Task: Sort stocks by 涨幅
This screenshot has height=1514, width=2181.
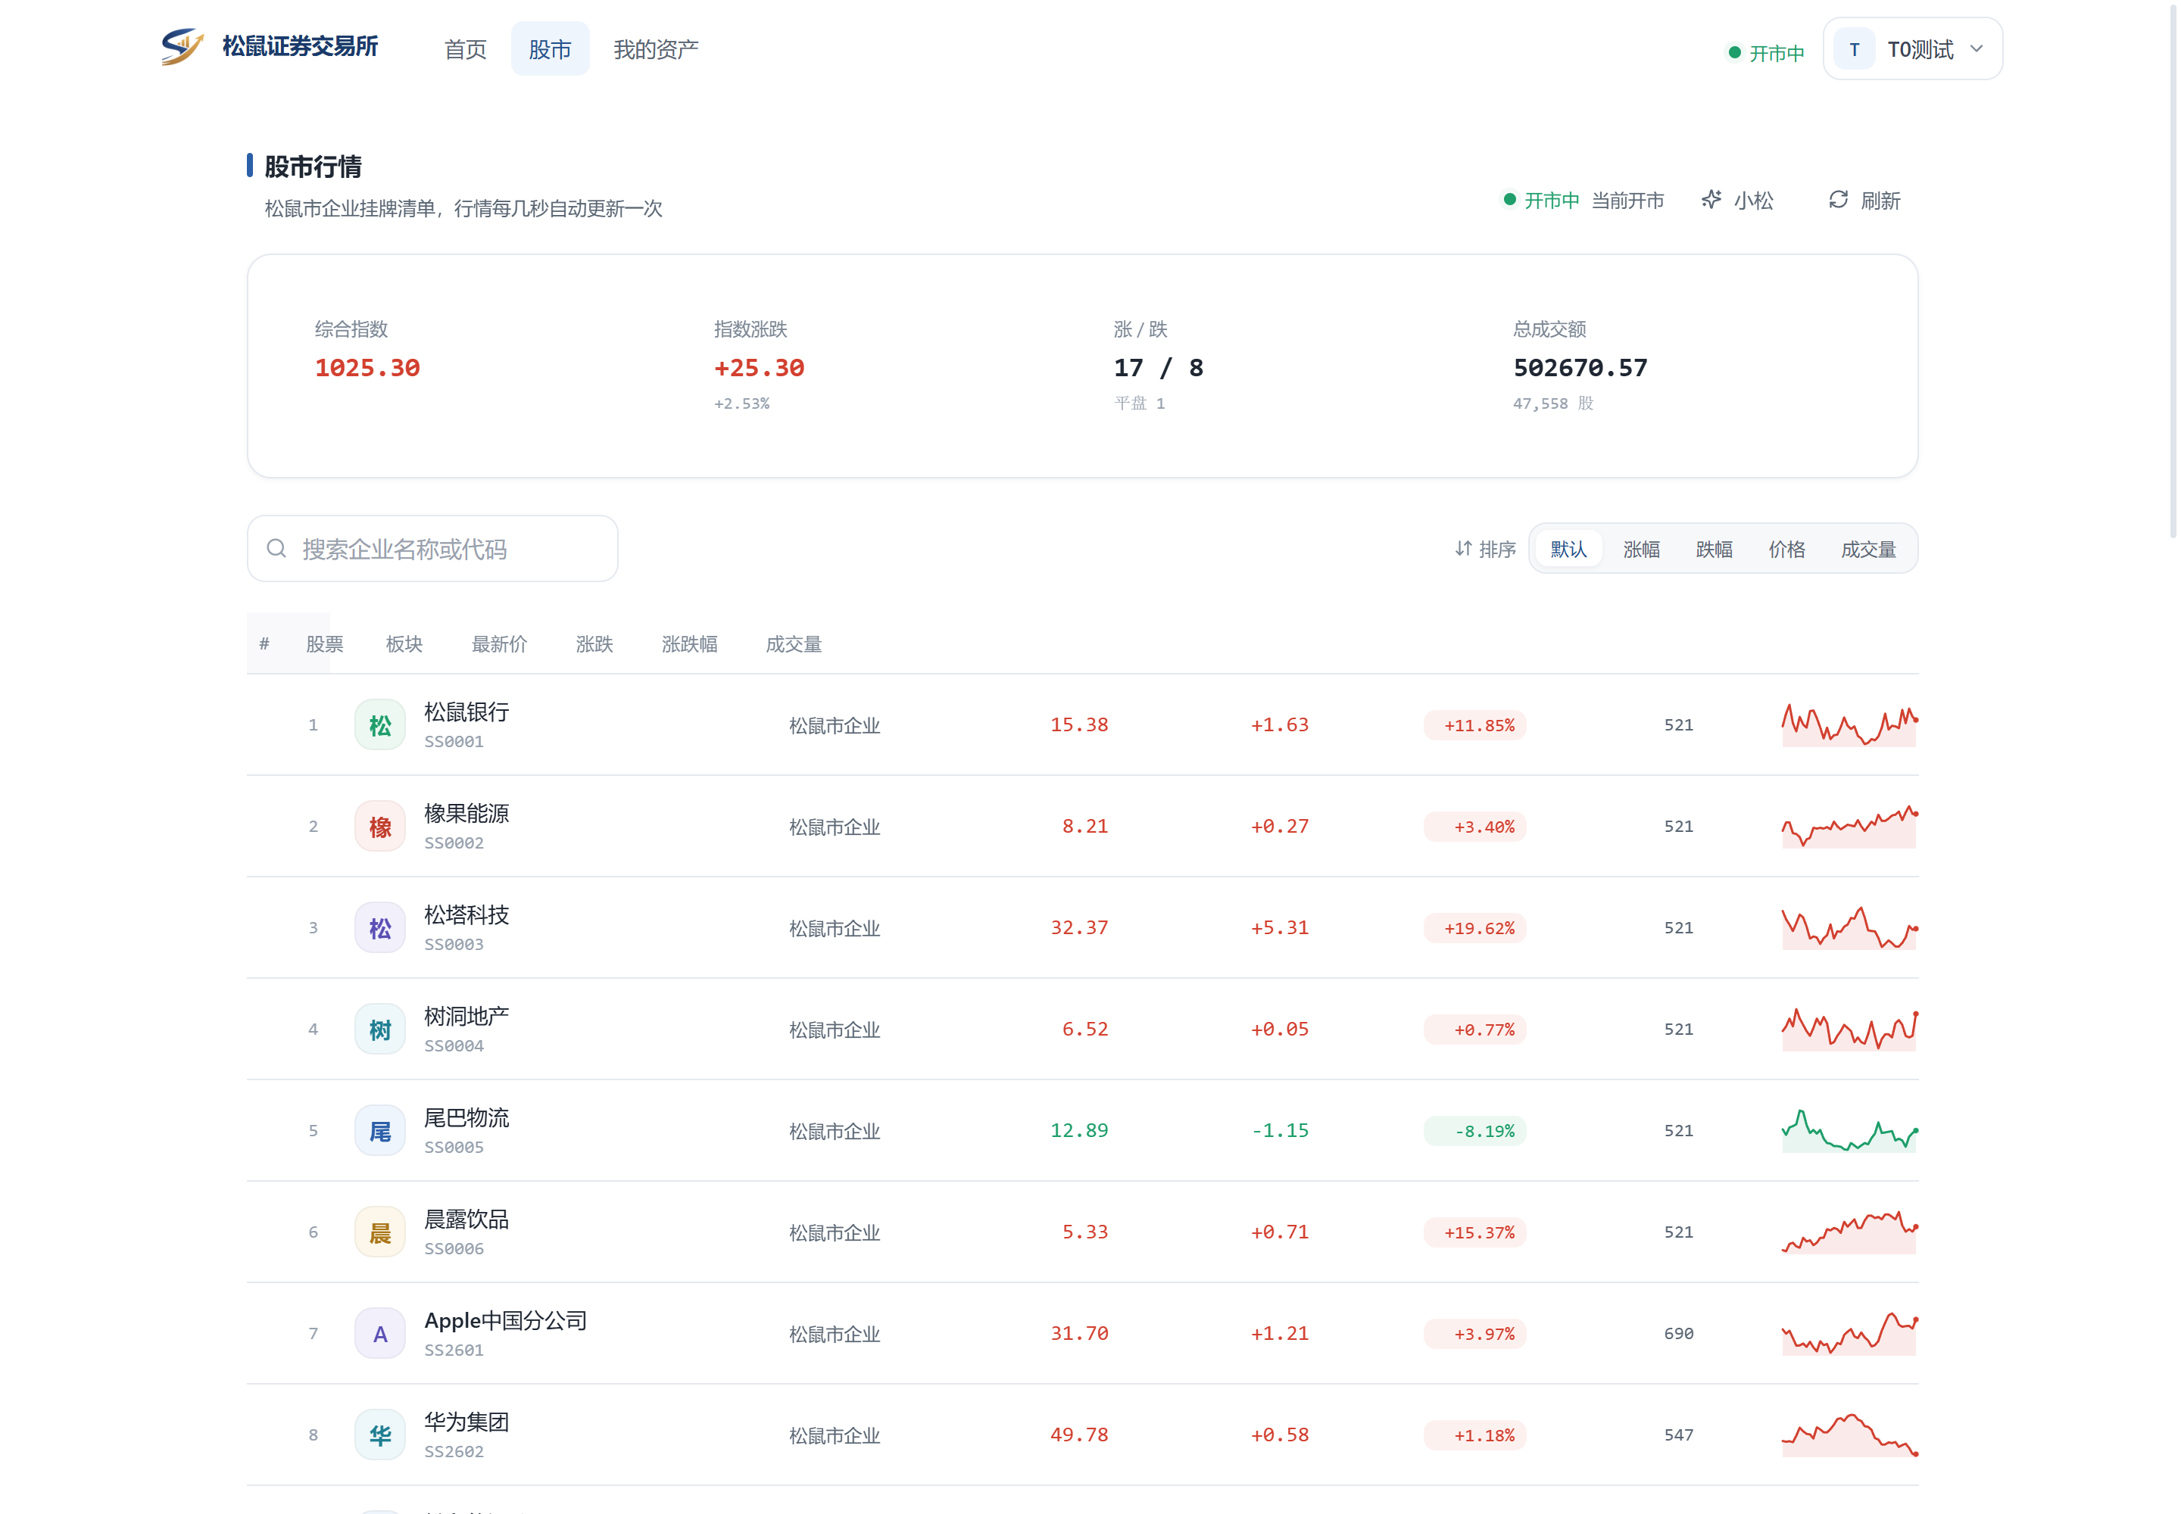Action: (x=1641, y=550)
